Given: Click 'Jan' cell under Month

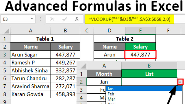Looking at the screenshot, I should 104,82.
